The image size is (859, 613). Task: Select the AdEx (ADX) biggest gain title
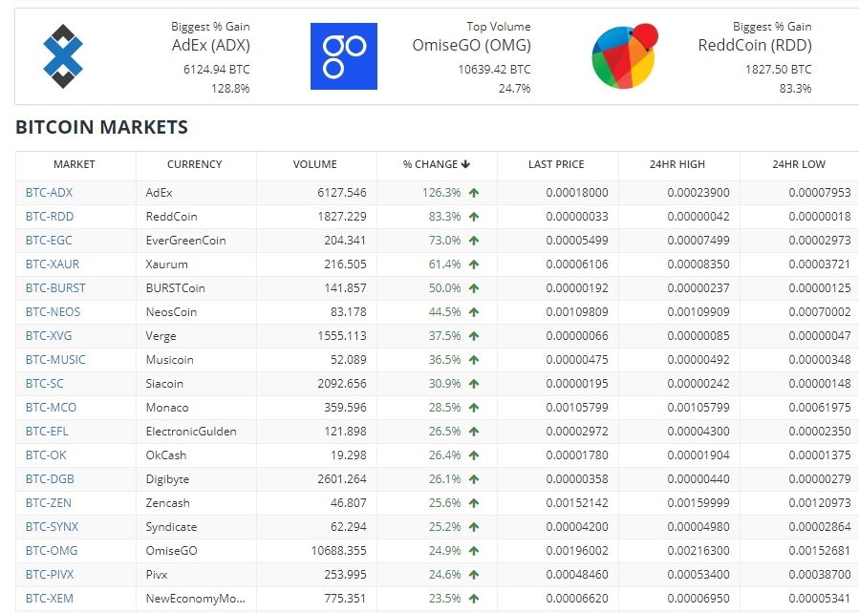[211, 46]
